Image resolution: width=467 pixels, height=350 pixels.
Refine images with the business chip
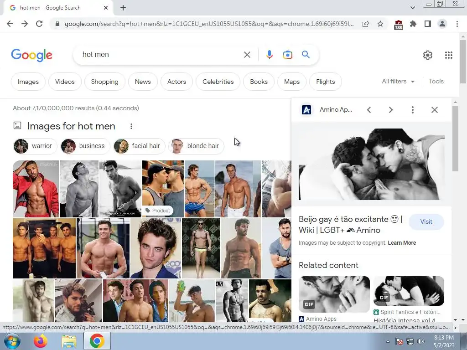click(x=85, y=146)
